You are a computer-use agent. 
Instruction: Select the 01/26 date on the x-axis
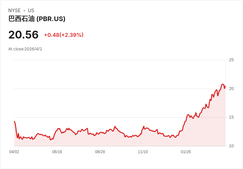186,152
